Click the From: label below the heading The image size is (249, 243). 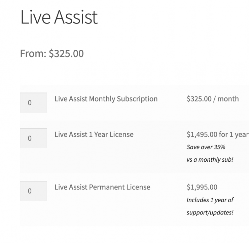(x=33, y=53)
